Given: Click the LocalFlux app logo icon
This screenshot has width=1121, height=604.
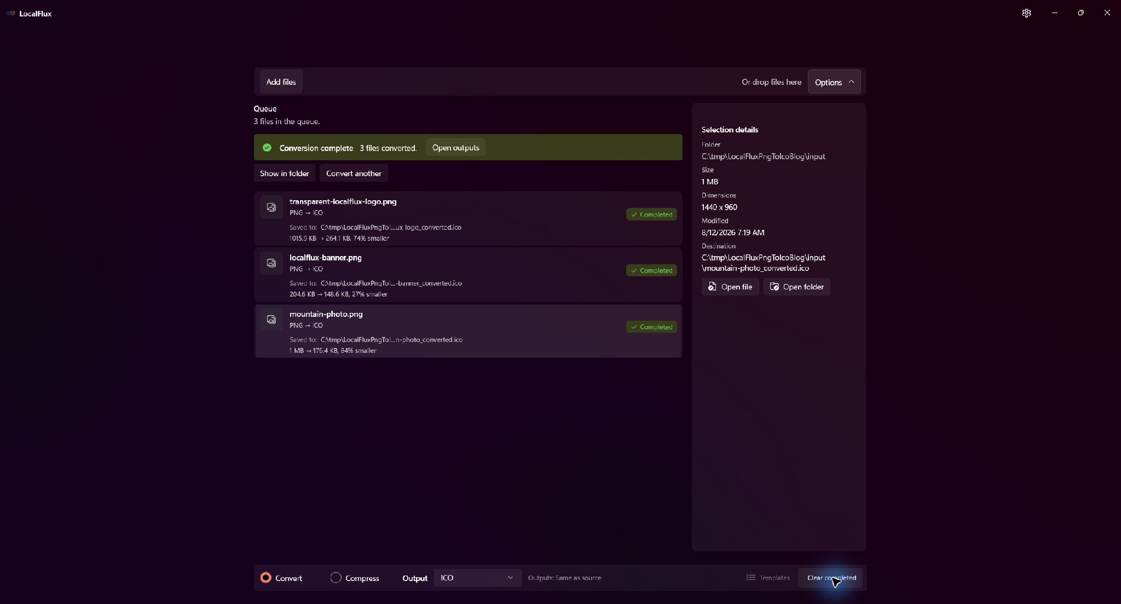Looking at the screenshot, I should (10, 13).
